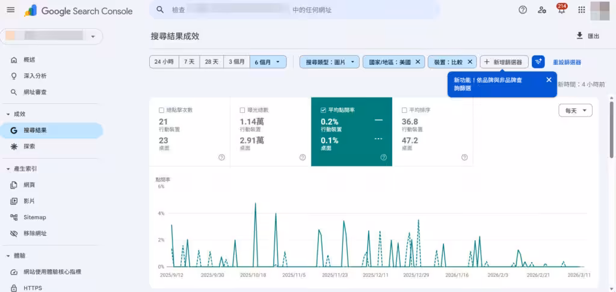Click the 新增篩選器 button
This screenshot has width=616, height=292.
(x=504, y=62)
